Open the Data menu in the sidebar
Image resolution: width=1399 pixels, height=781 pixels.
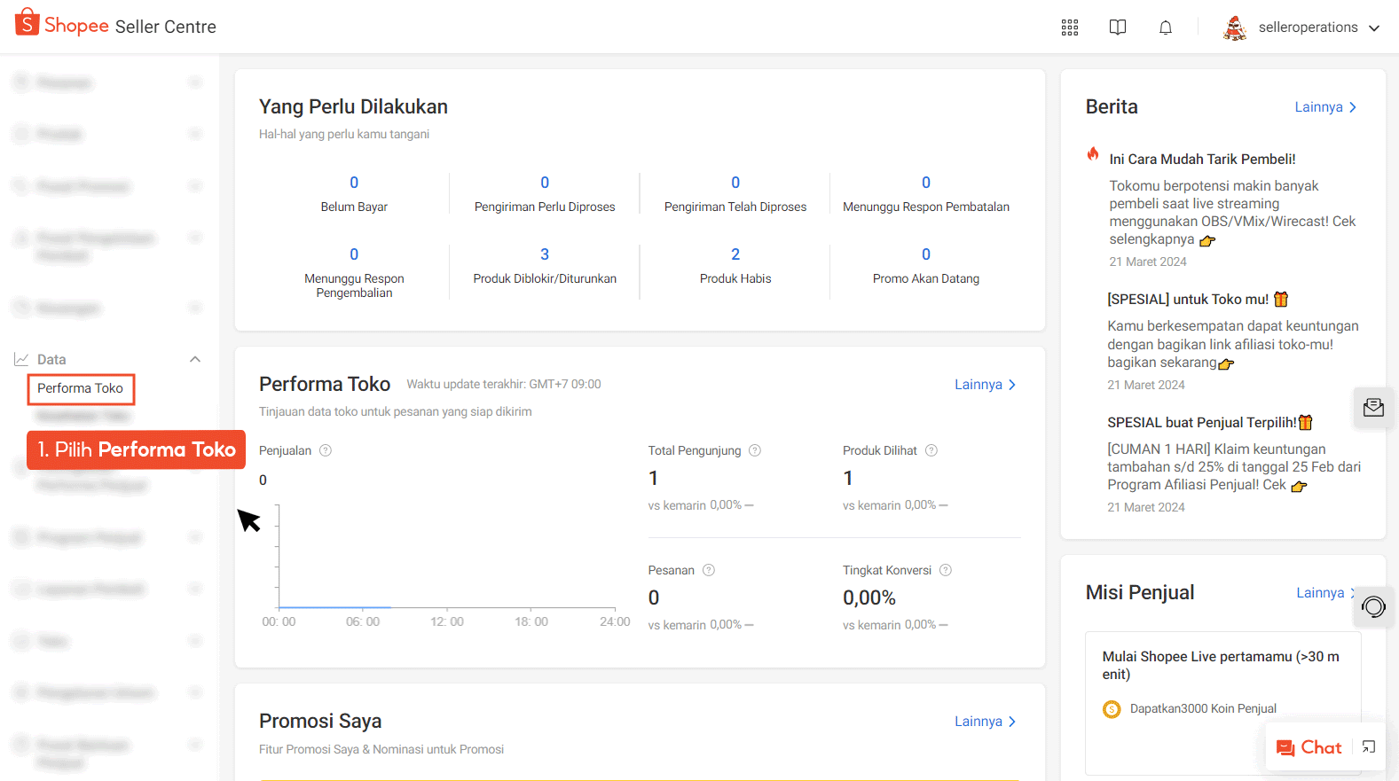click(51, 359)
